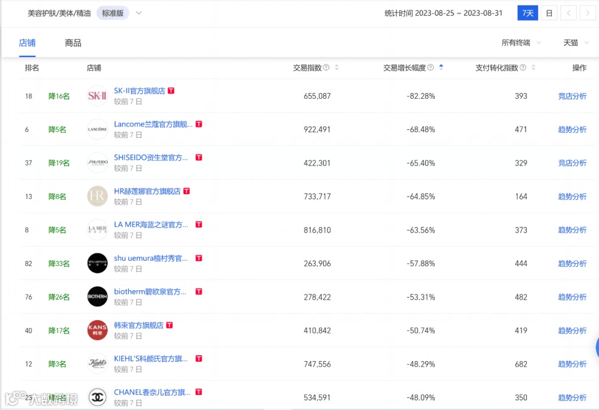Click the Tmall badge beside shu uemura植村秀
Viewport: 599px width, 410px height.
(x=199, y=258)
